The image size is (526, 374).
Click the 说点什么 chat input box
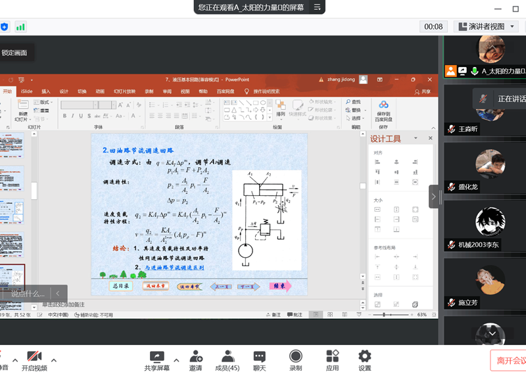click(x=28, y=293)
